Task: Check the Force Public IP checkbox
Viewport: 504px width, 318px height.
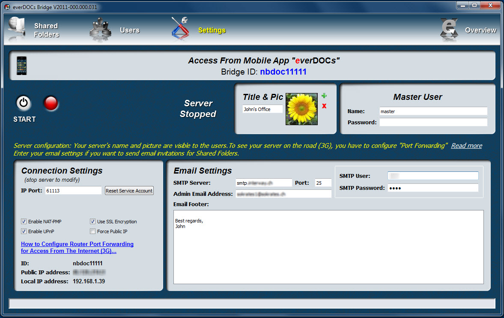Action: pos(92,231)
